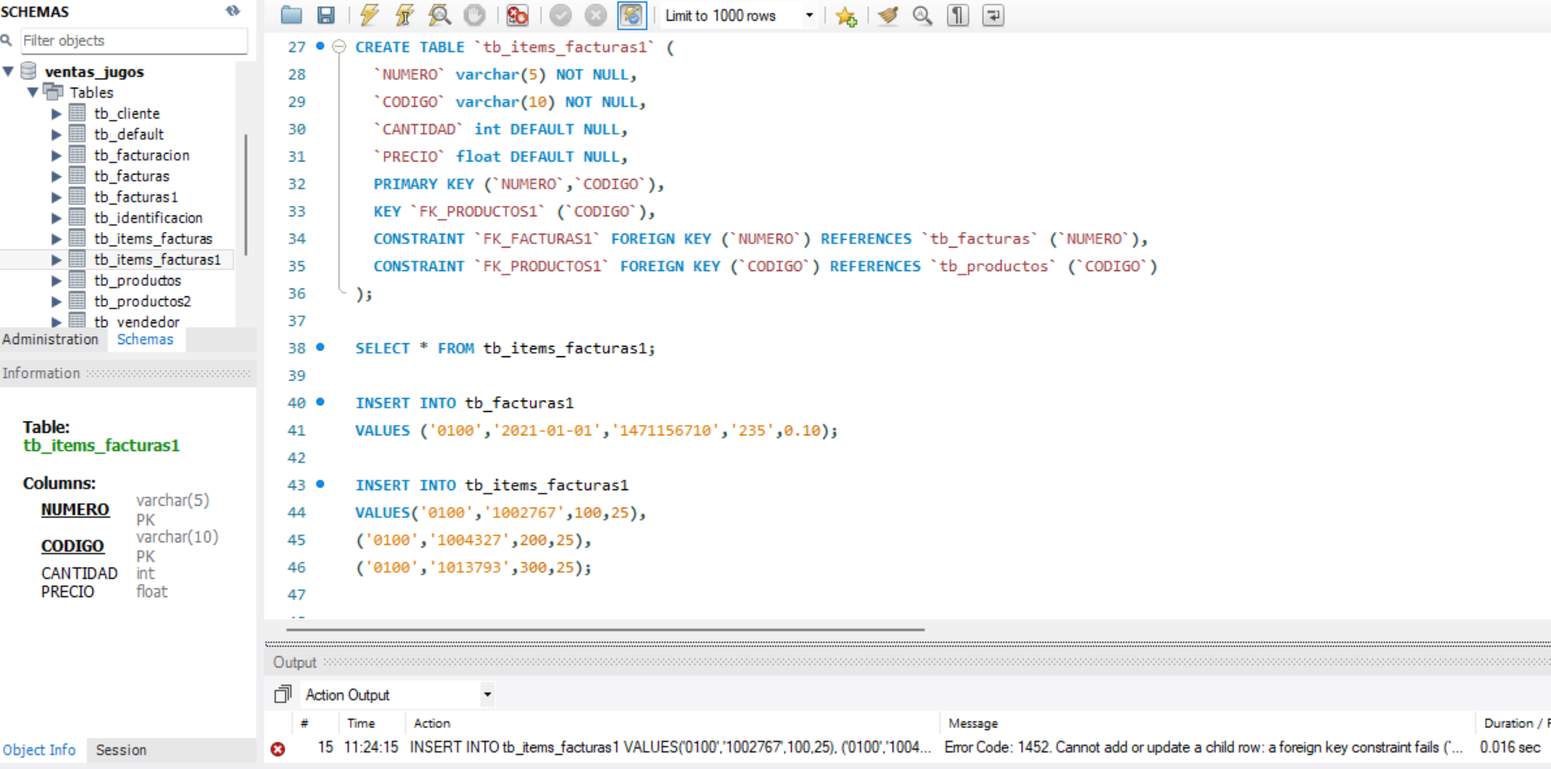Click the Message column header
The width and height of the screenshot is (1551, 769).
click(973, 723)
